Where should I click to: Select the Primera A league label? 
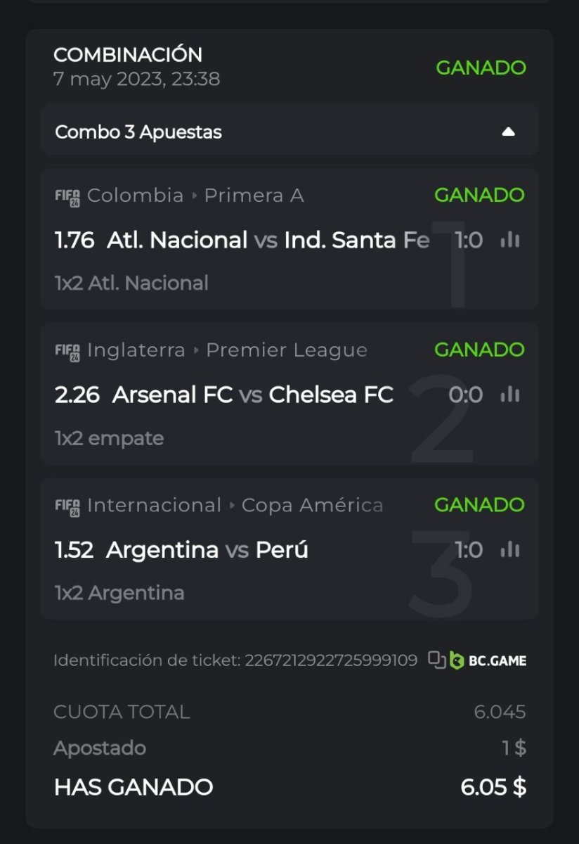click(254, 196)
